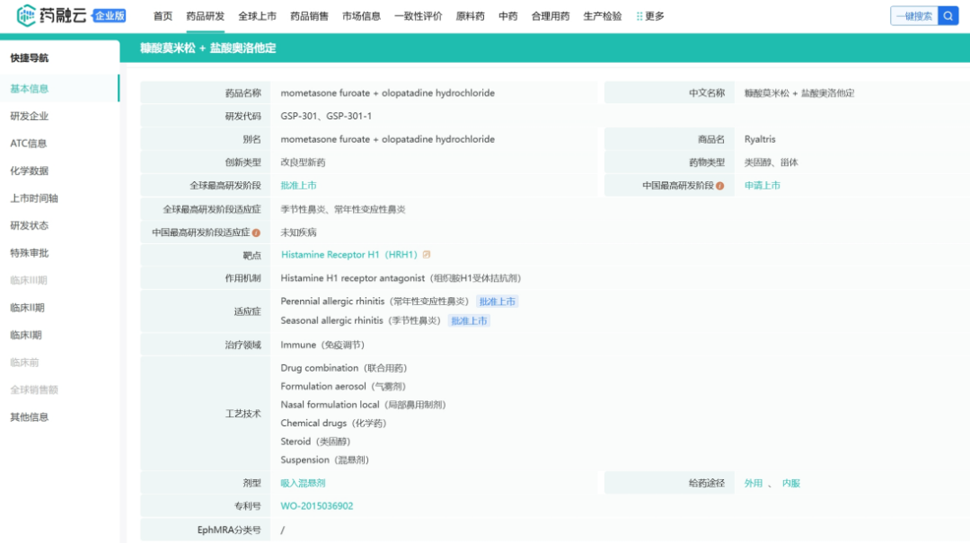The height and width of the screenshot is (543, 970).
Task: Click the 一键搜索 search input field
Action: pos(913,16)
